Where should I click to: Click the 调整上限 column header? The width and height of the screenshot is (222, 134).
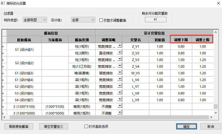pos(203,40)
